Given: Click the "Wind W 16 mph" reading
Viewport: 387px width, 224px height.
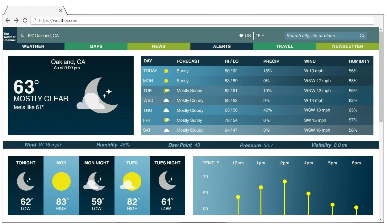Looking at the screenshot, I should click(x=43, y=145).
